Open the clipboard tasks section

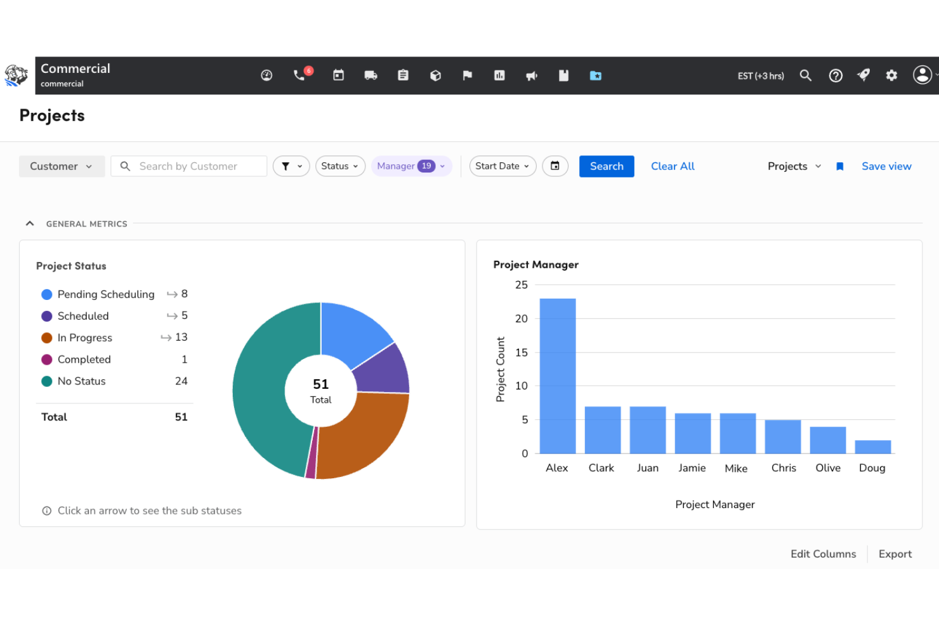coord(403,75)
